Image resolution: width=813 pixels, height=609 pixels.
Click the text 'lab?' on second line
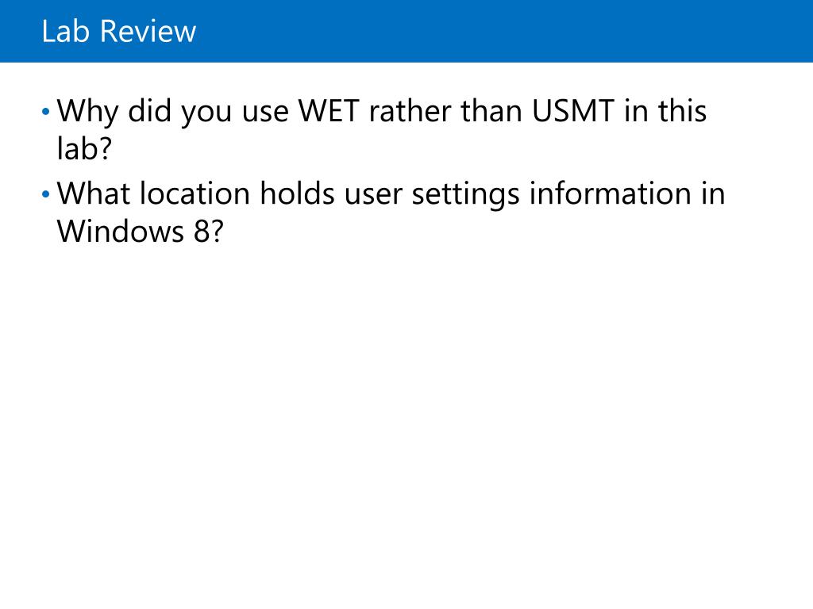tap(84, 148)
